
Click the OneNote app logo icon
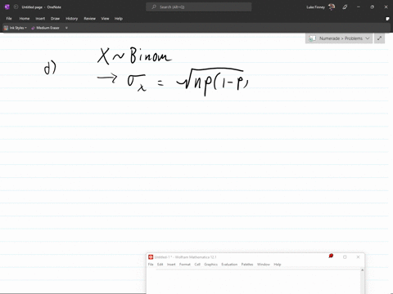(7, 7)
